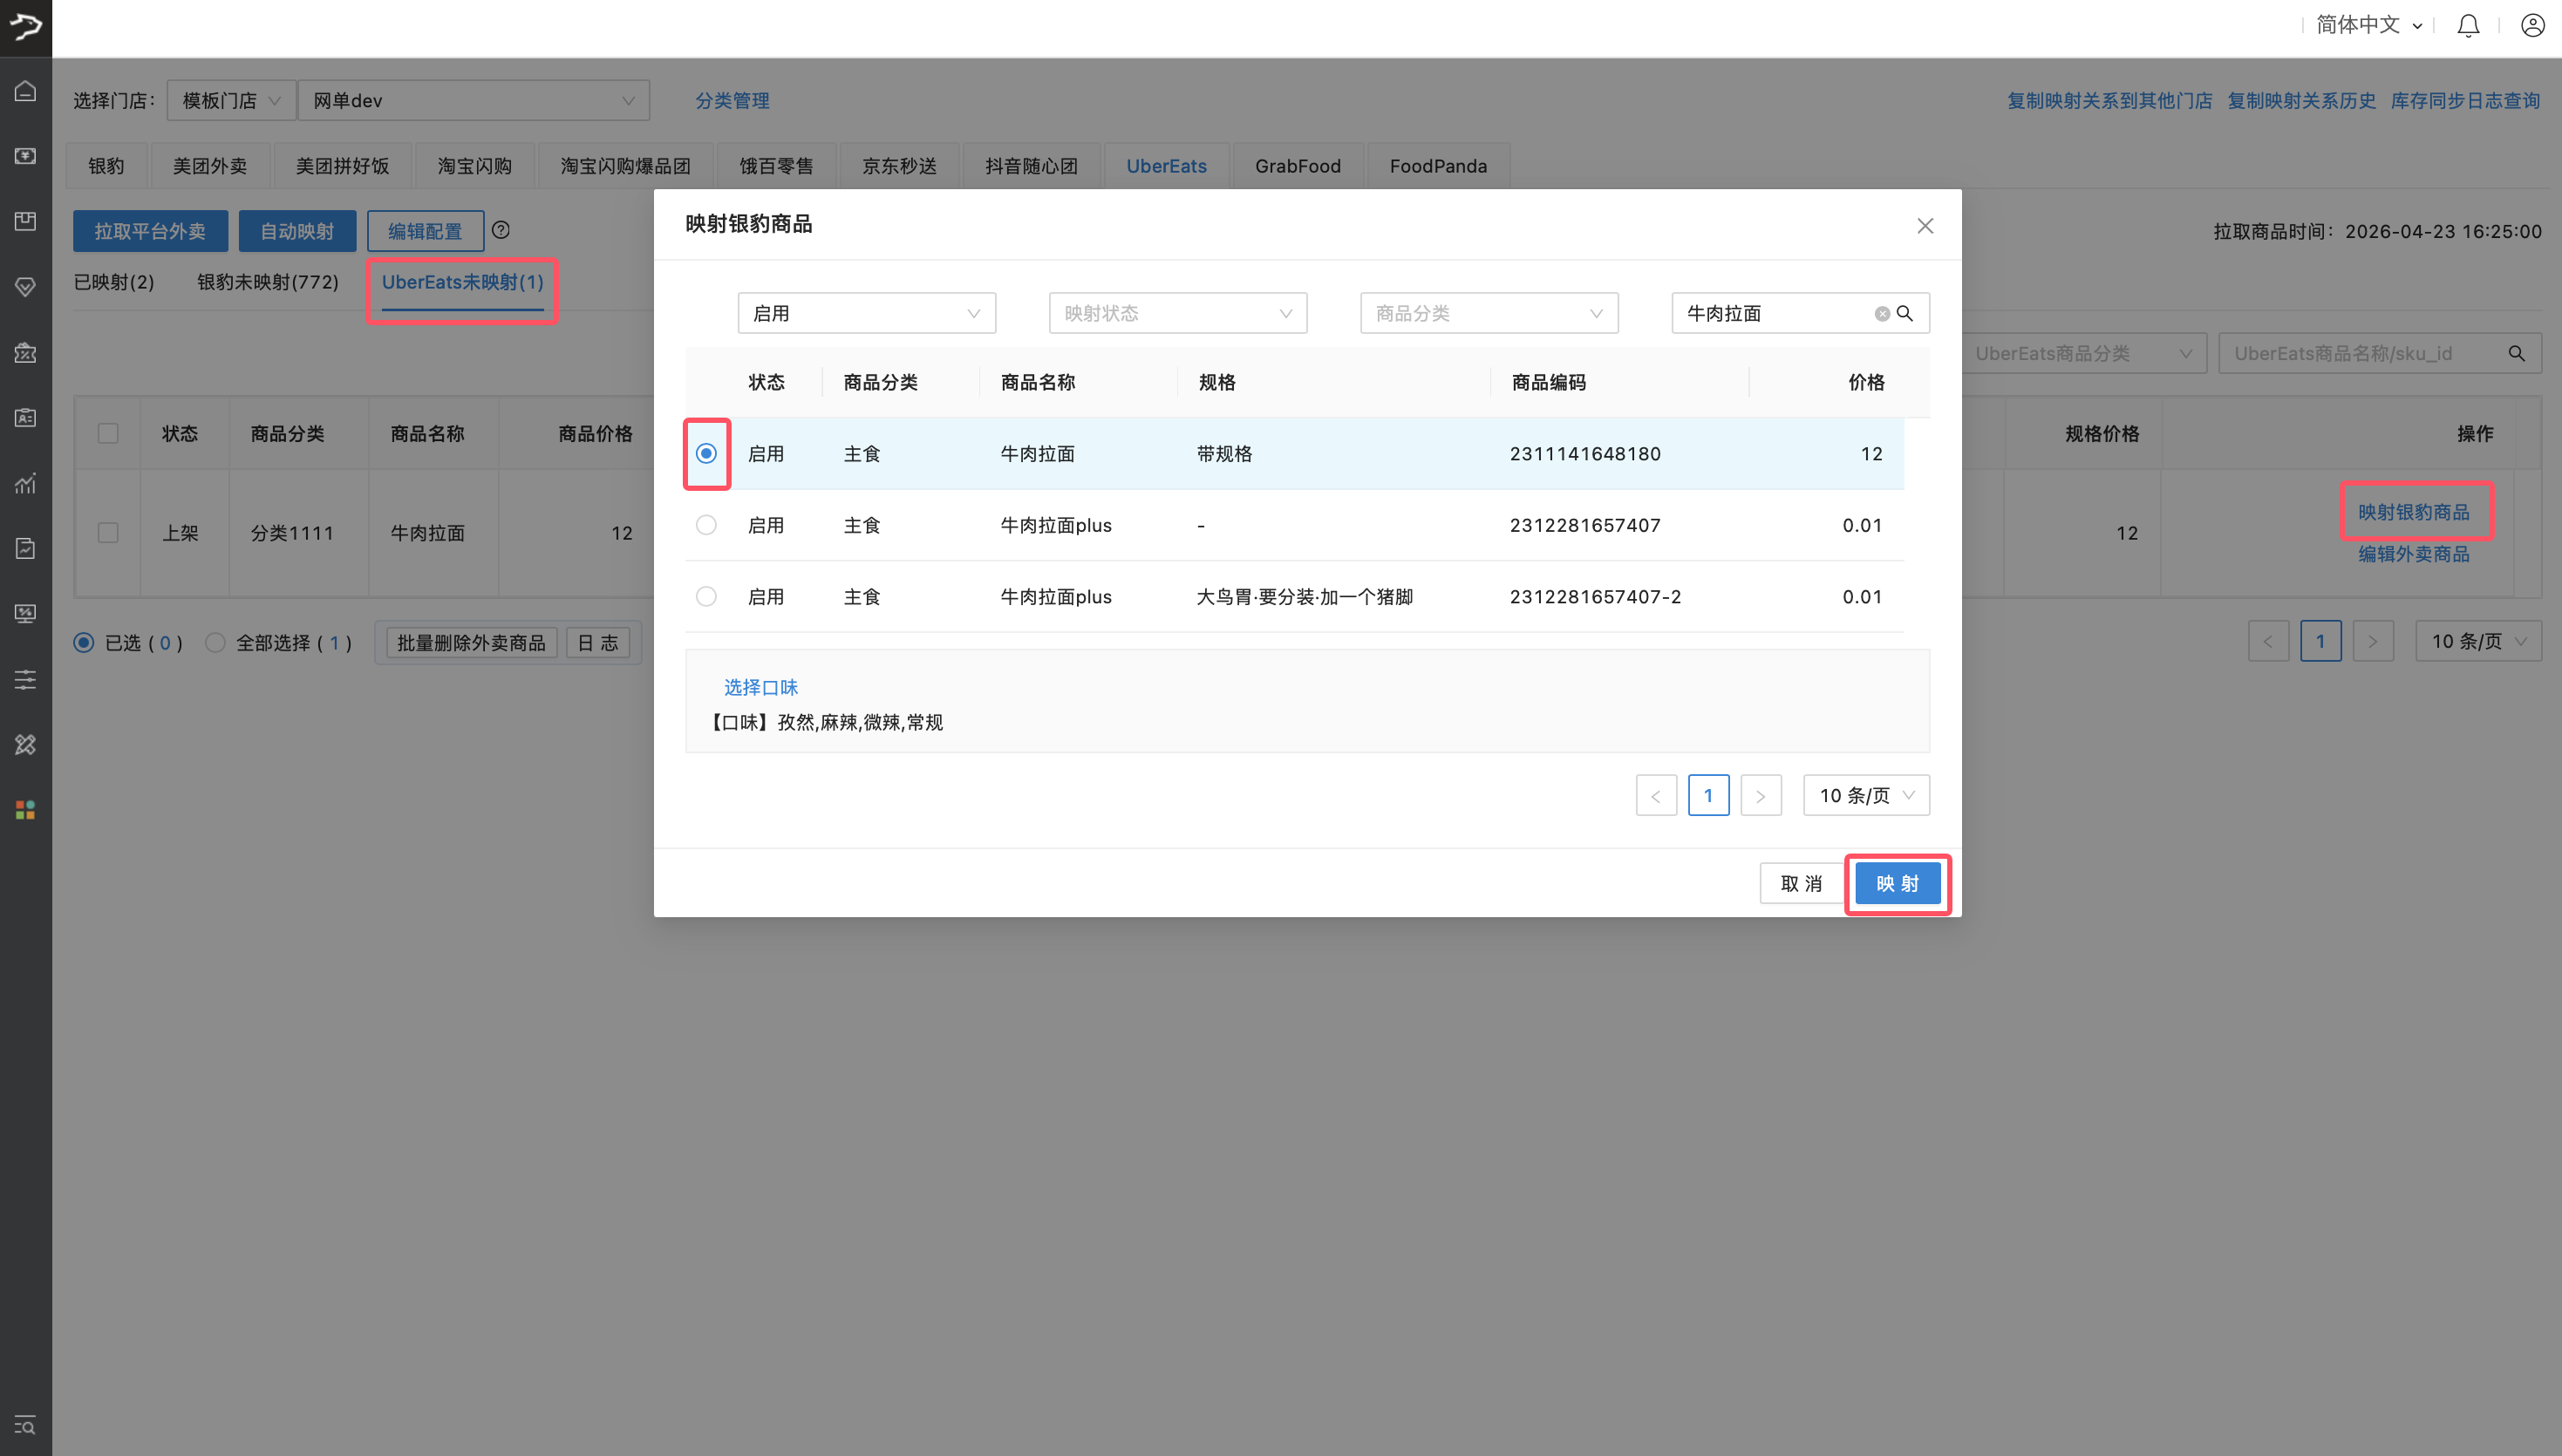This screenshot has height=1456, width=2562.
Task: Open the 已映射(2) sub-tab
Action: pos(114,282)
